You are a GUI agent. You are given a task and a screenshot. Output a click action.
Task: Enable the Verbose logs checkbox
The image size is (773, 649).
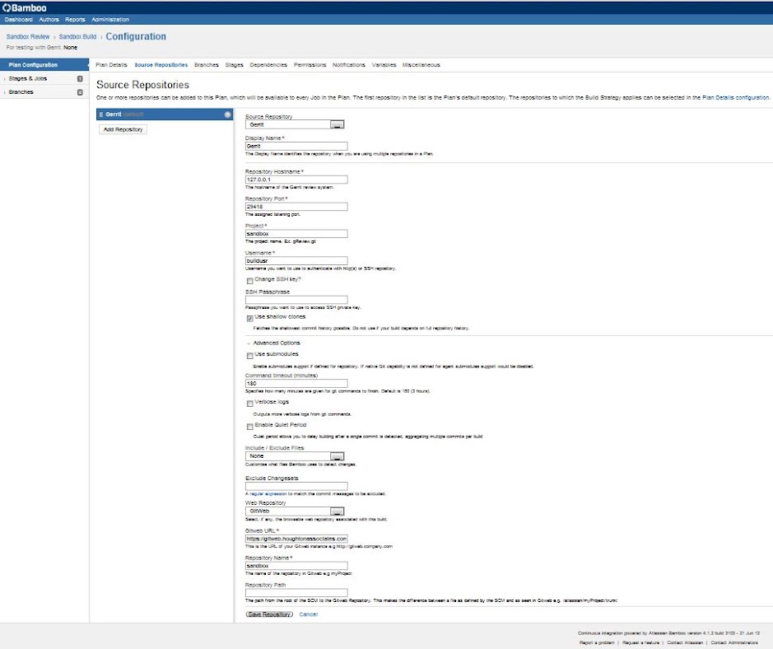pos(250,404)
